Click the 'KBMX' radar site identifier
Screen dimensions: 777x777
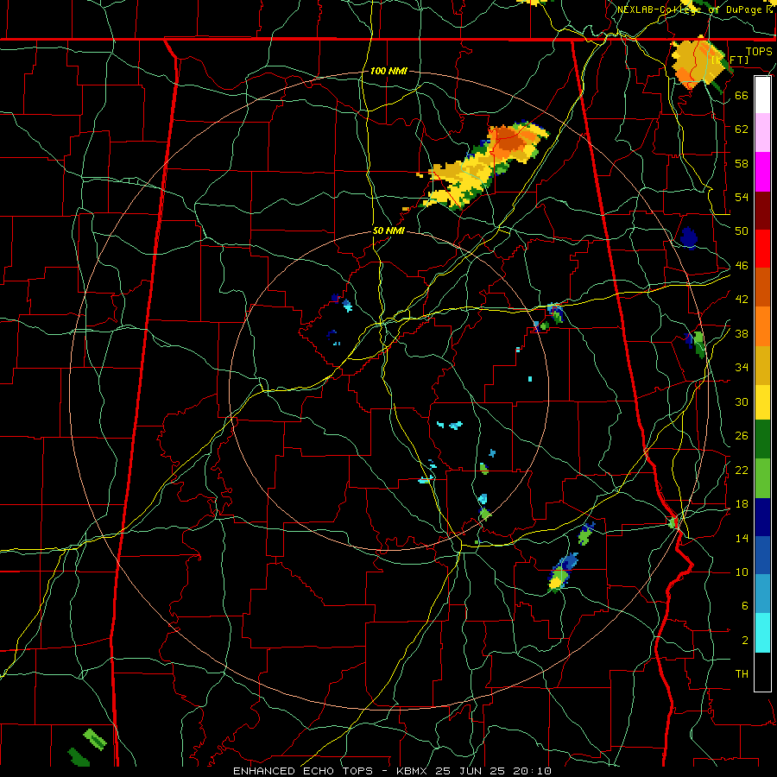(414, 771)
